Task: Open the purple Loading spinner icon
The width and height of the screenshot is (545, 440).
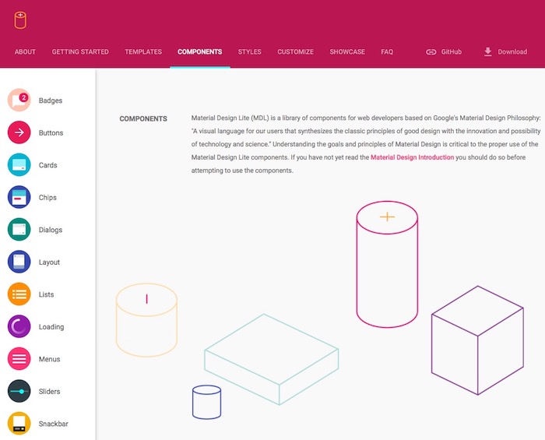Action: click(19, 326)
